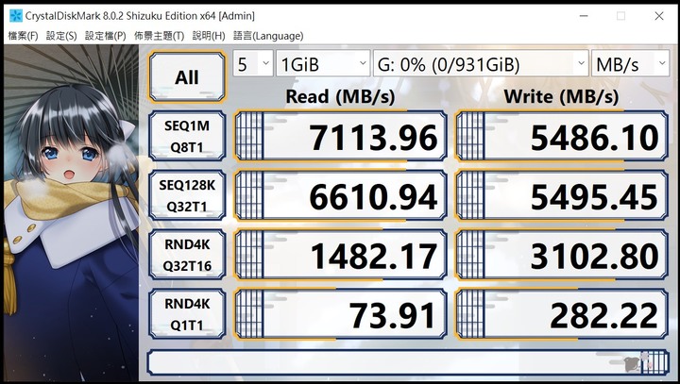Click the CrystalDiskMark title bar app icon
Screen dimensions: 680x384
16,16
